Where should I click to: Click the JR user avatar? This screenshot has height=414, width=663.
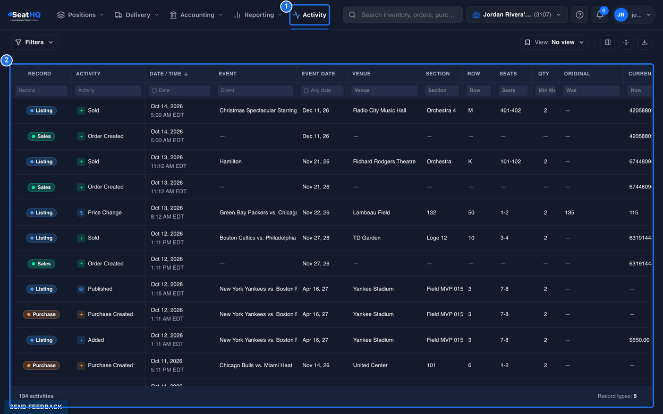point(620,15)
